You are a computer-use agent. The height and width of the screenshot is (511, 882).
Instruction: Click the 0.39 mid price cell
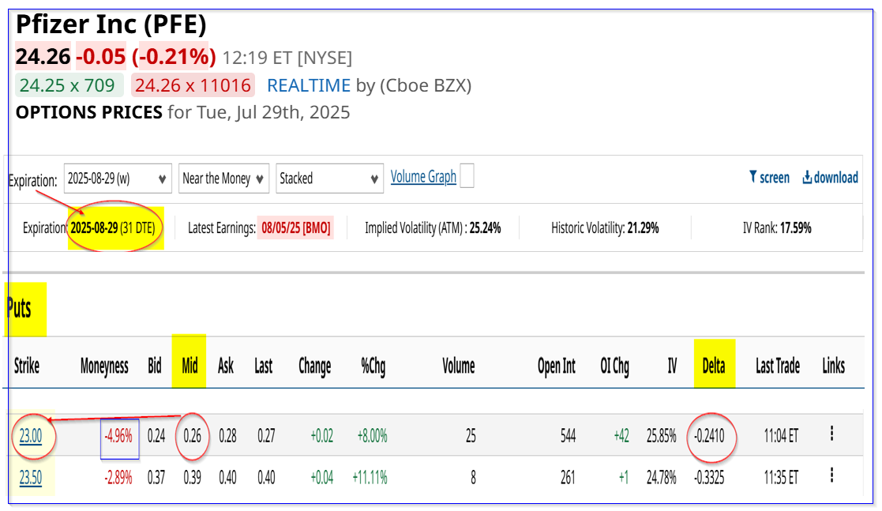click(193, 478)
